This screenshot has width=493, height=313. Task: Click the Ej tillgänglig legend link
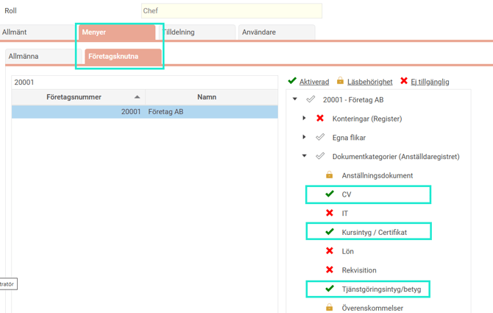(430, 82)
